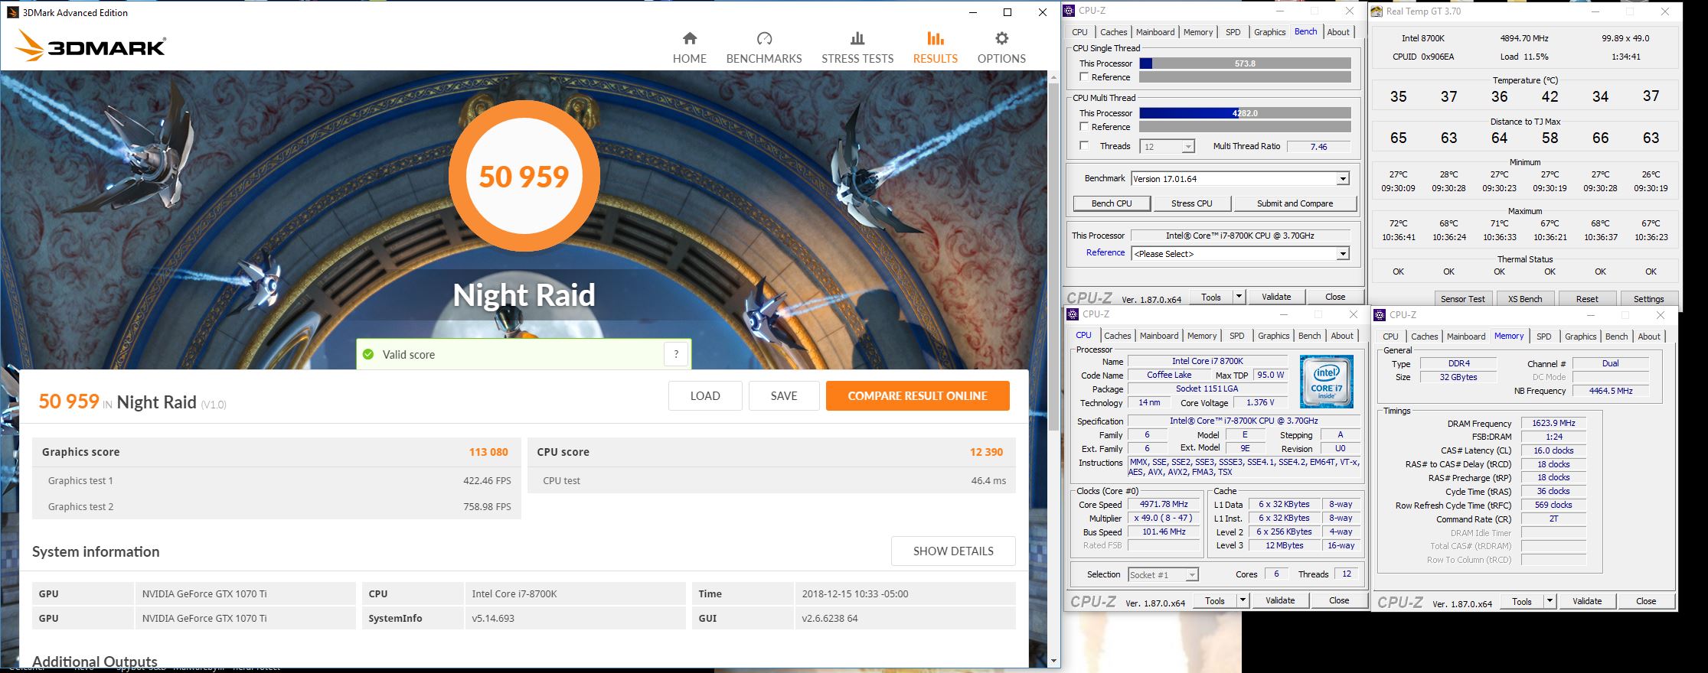Click the 50 959 score circle
The width and height of the screenshot is (1708, 673).
point(524,176)
